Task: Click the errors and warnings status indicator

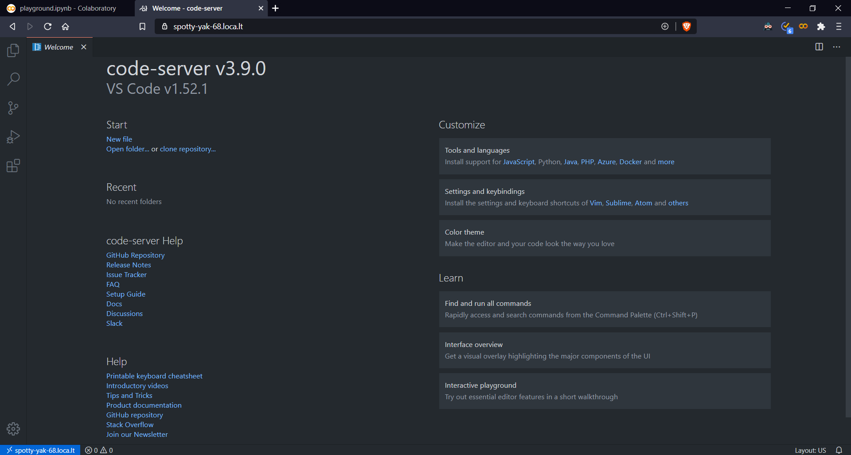Action: tap(99, 450)
